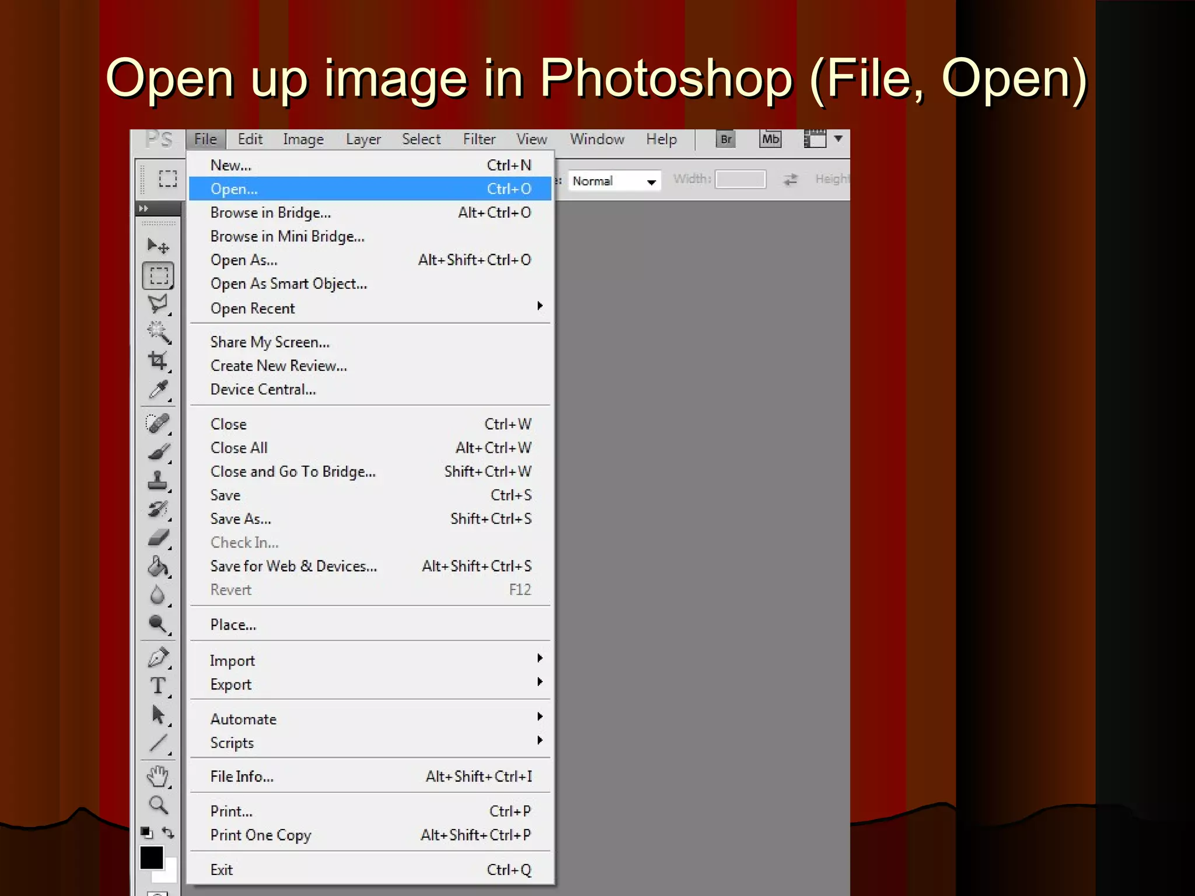This screenshot has width=1195, height=896.
Task: Choose Place... entry
Action: 369,625
